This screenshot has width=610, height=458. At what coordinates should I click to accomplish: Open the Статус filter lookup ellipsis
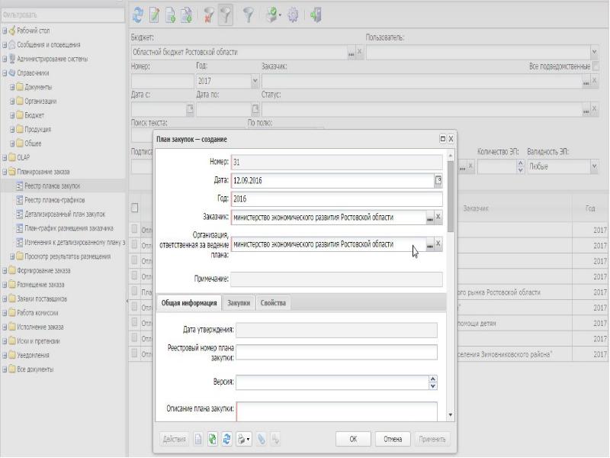[586, 110]
